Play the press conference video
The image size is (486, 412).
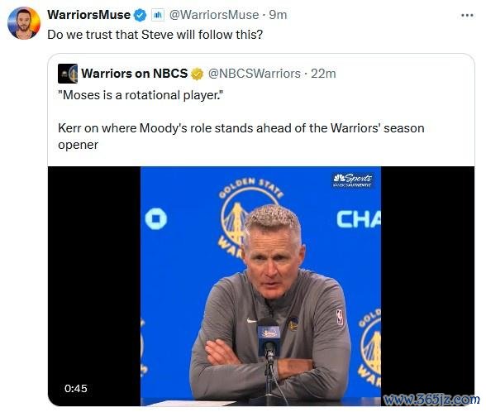(x=261, y=286)
